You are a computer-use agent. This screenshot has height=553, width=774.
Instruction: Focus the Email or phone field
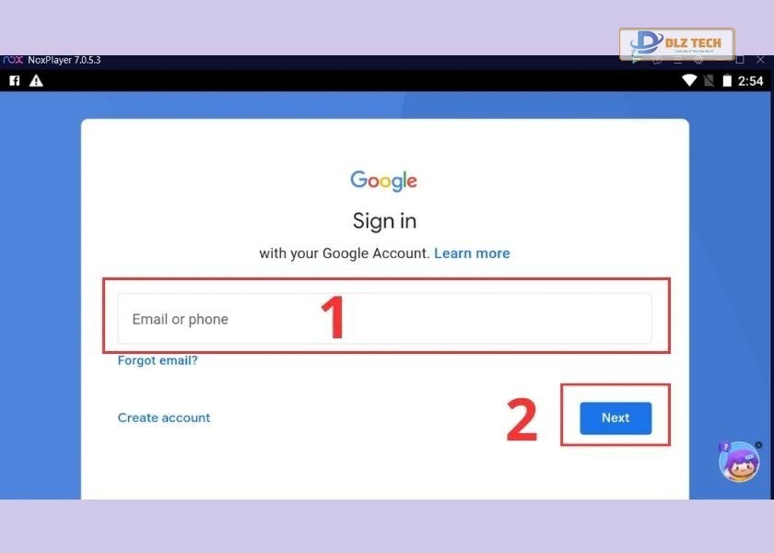[384, 319]
